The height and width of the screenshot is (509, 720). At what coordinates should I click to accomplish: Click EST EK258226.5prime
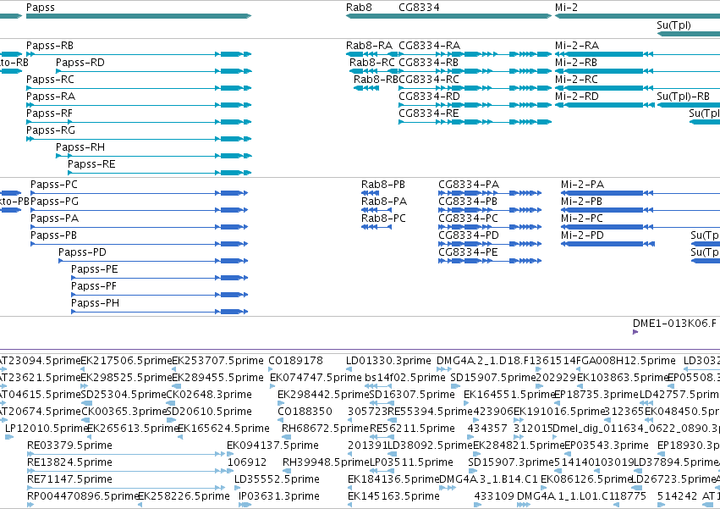point(184,496)
